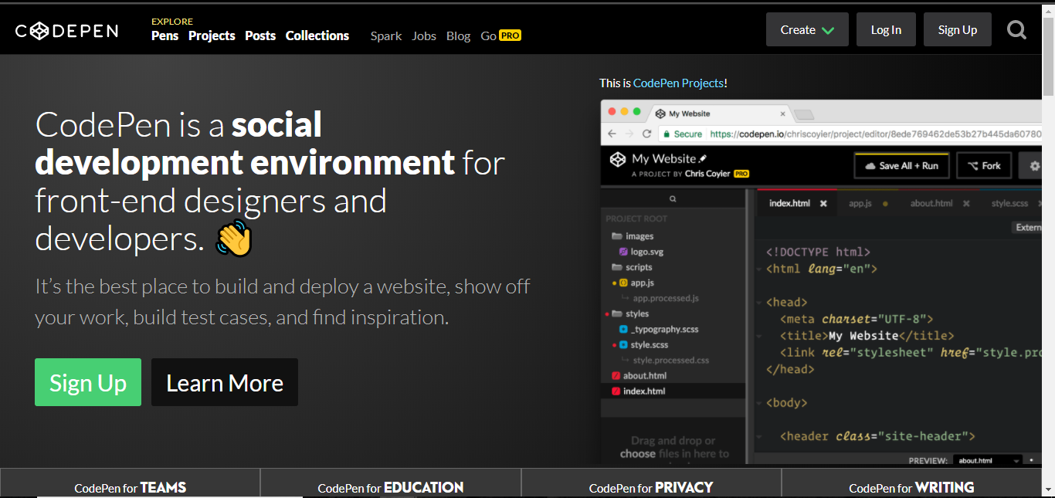Click the CodePen logo in header
The height and width of the screenshot is (498, 1055).
66,31
